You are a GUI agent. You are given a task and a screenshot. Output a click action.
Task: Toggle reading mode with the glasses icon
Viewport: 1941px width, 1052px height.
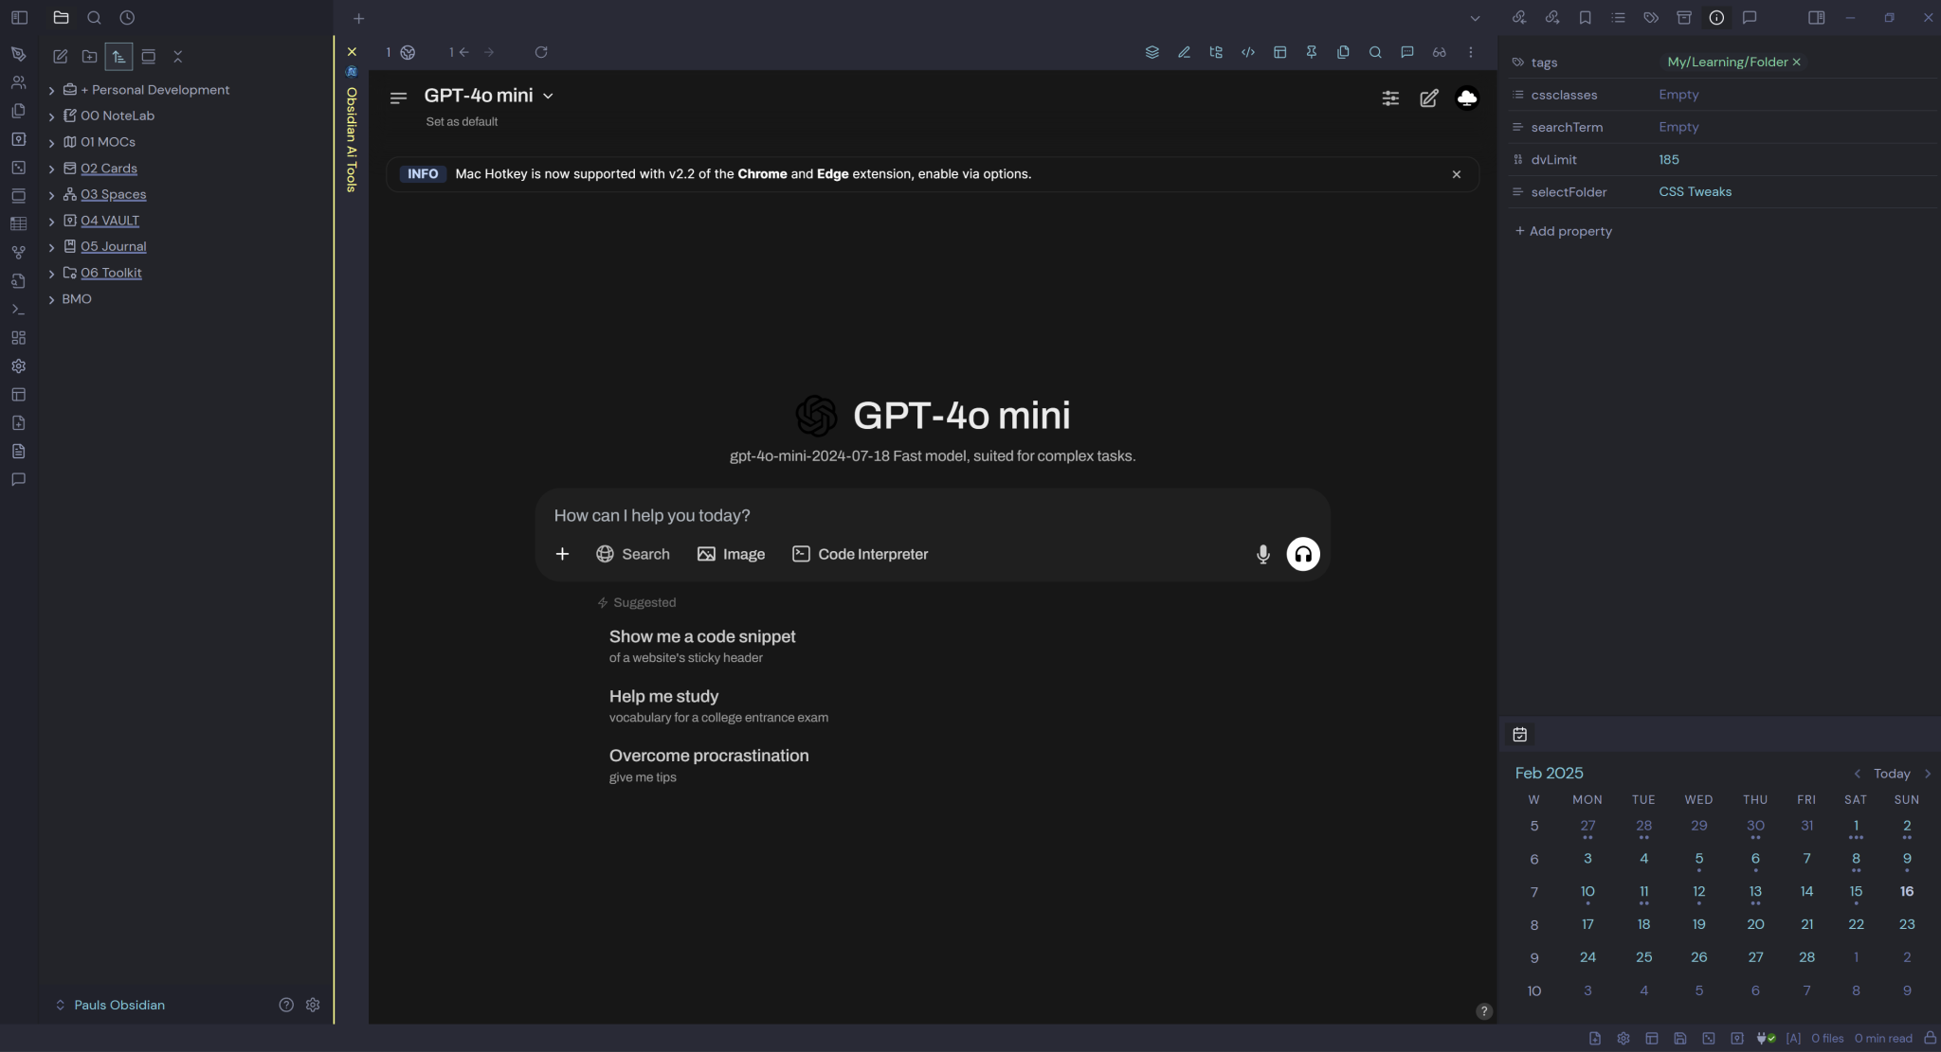tap(1440, 52)
